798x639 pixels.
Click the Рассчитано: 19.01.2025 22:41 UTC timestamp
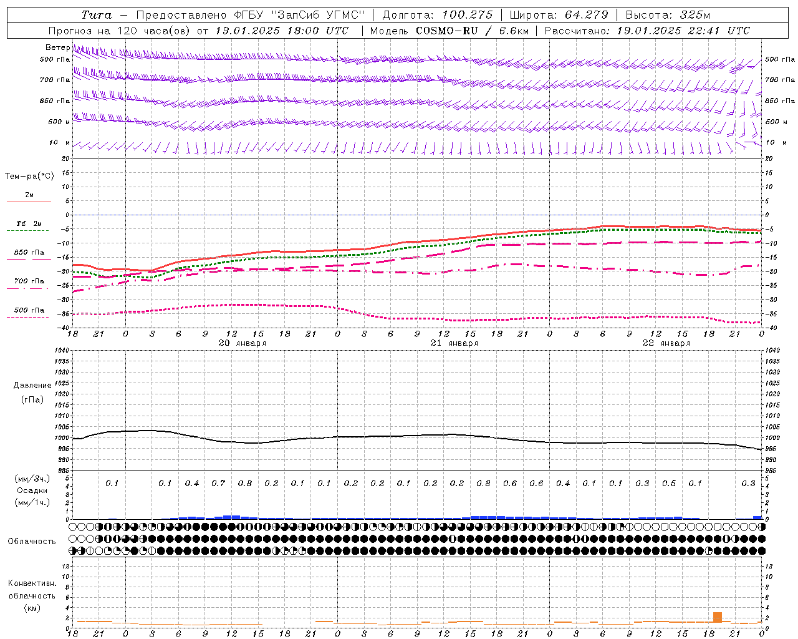pyautogui.click(x=647, y=31)
